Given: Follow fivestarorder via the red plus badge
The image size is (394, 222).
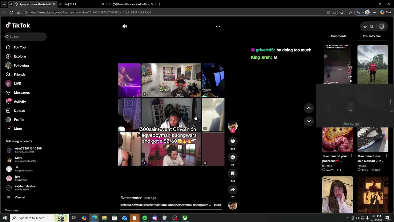Looking at the screenshot, I should pyautogui.click(x=233, y=131).
